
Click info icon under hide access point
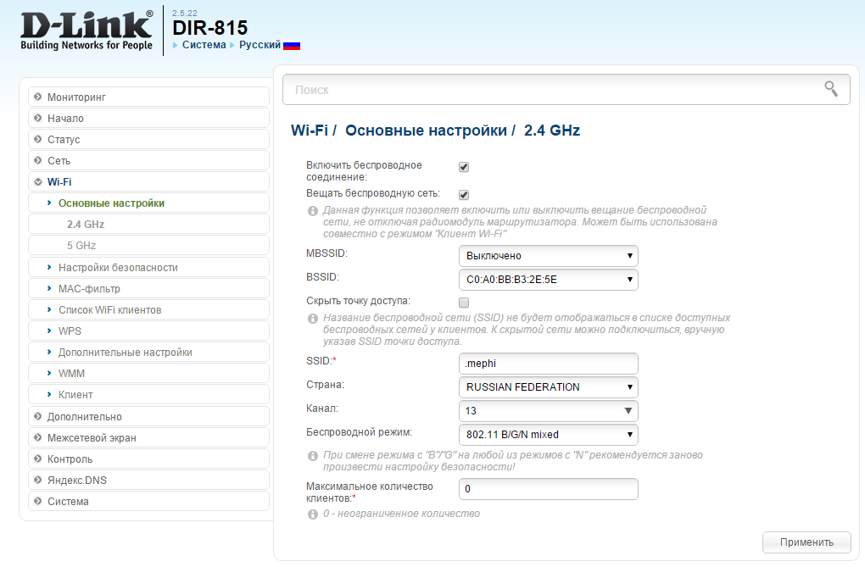point(313,318)
